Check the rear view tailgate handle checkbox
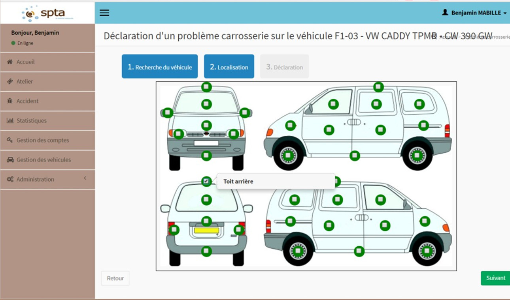 206,221
